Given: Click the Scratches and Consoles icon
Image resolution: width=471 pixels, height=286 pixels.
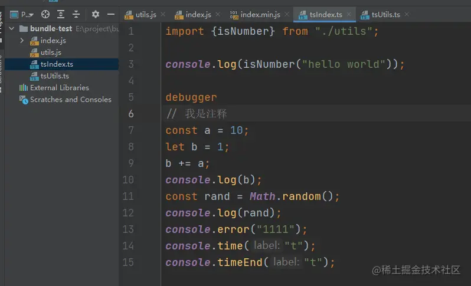Looking at the screenshot, I should [24, 100].
